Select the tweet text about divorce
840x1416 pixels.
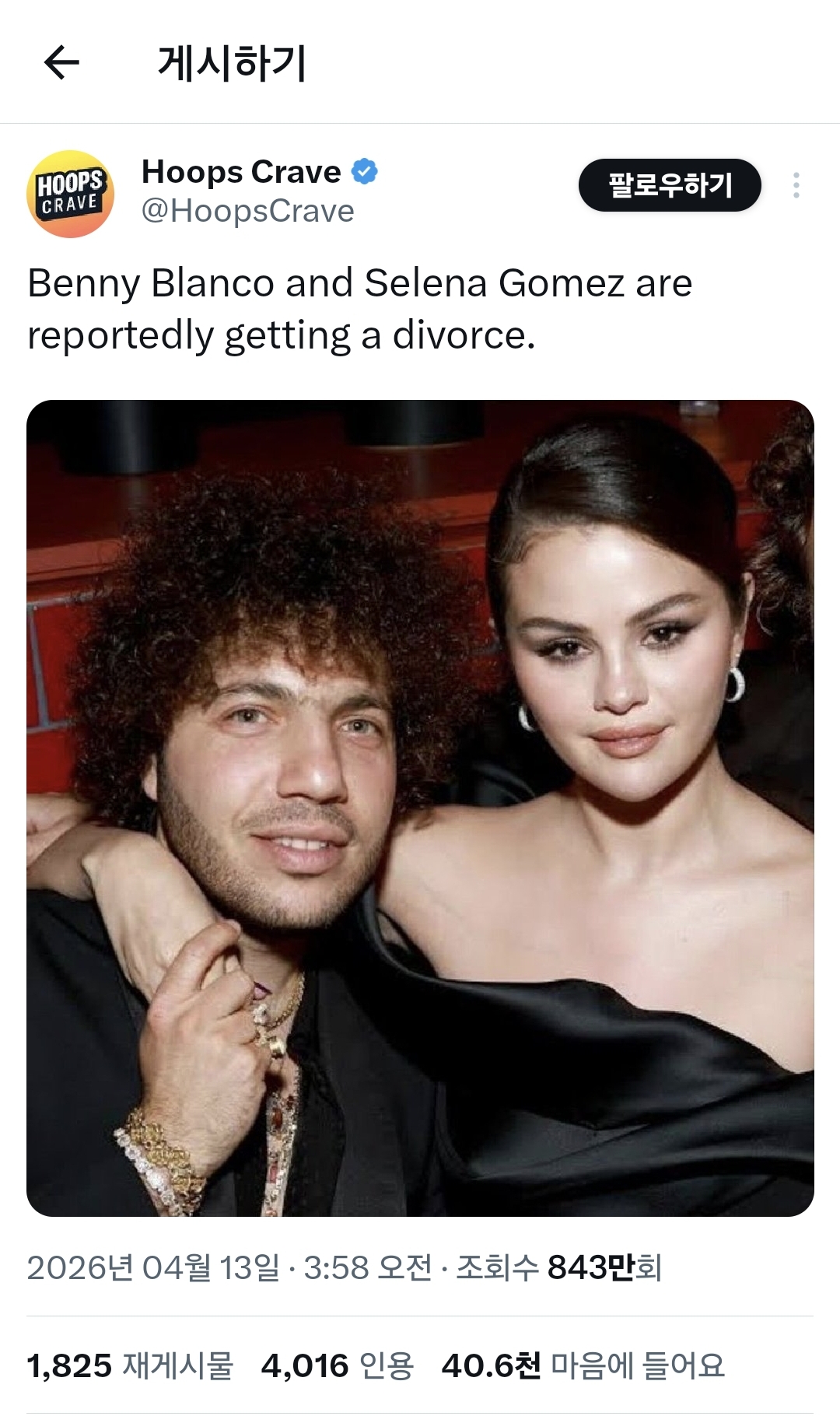click(359, 309)
